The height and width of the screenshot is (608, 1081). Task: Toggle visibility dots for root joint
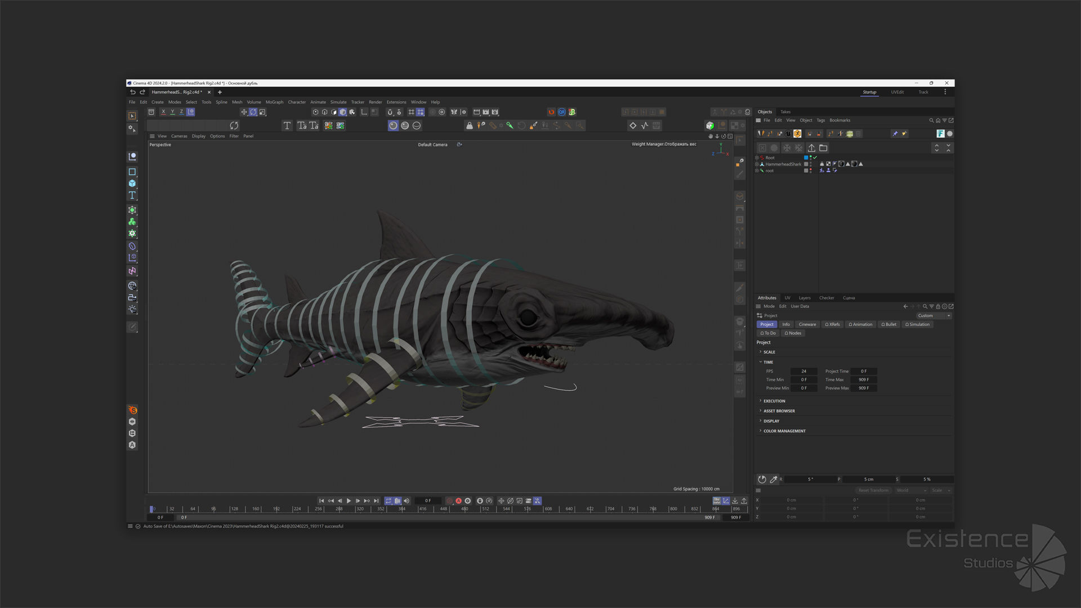[x=811, y=171]
